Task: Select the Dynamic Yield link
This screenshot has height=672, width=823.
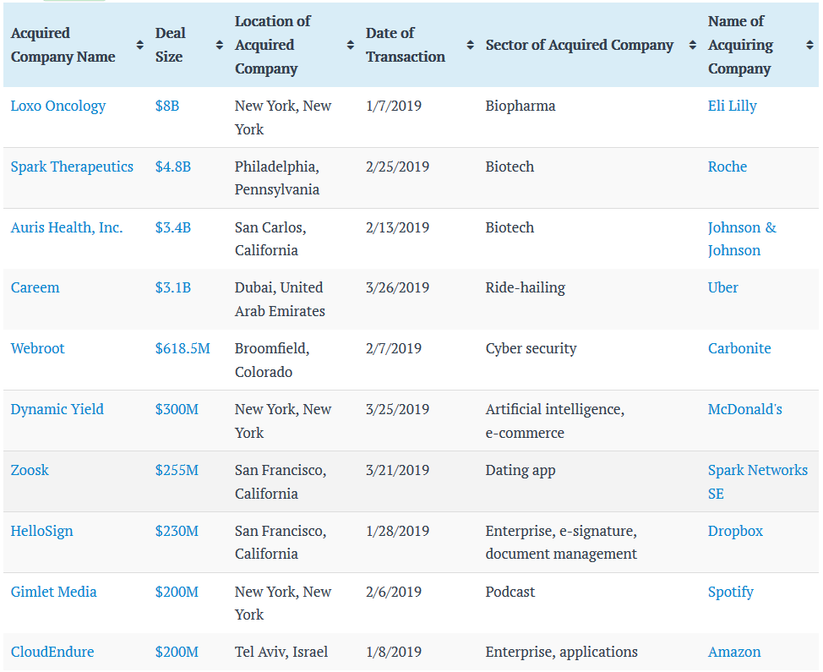Action: (57, 409)
